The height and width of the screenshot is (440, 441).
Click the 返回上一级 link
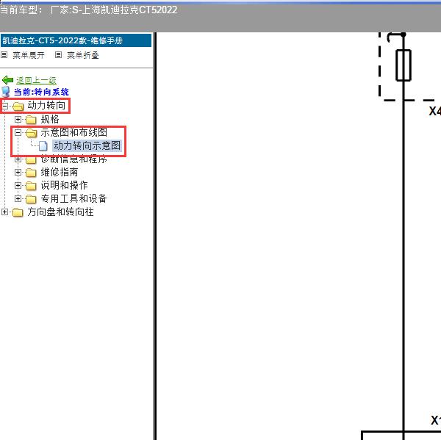point(36,80)
